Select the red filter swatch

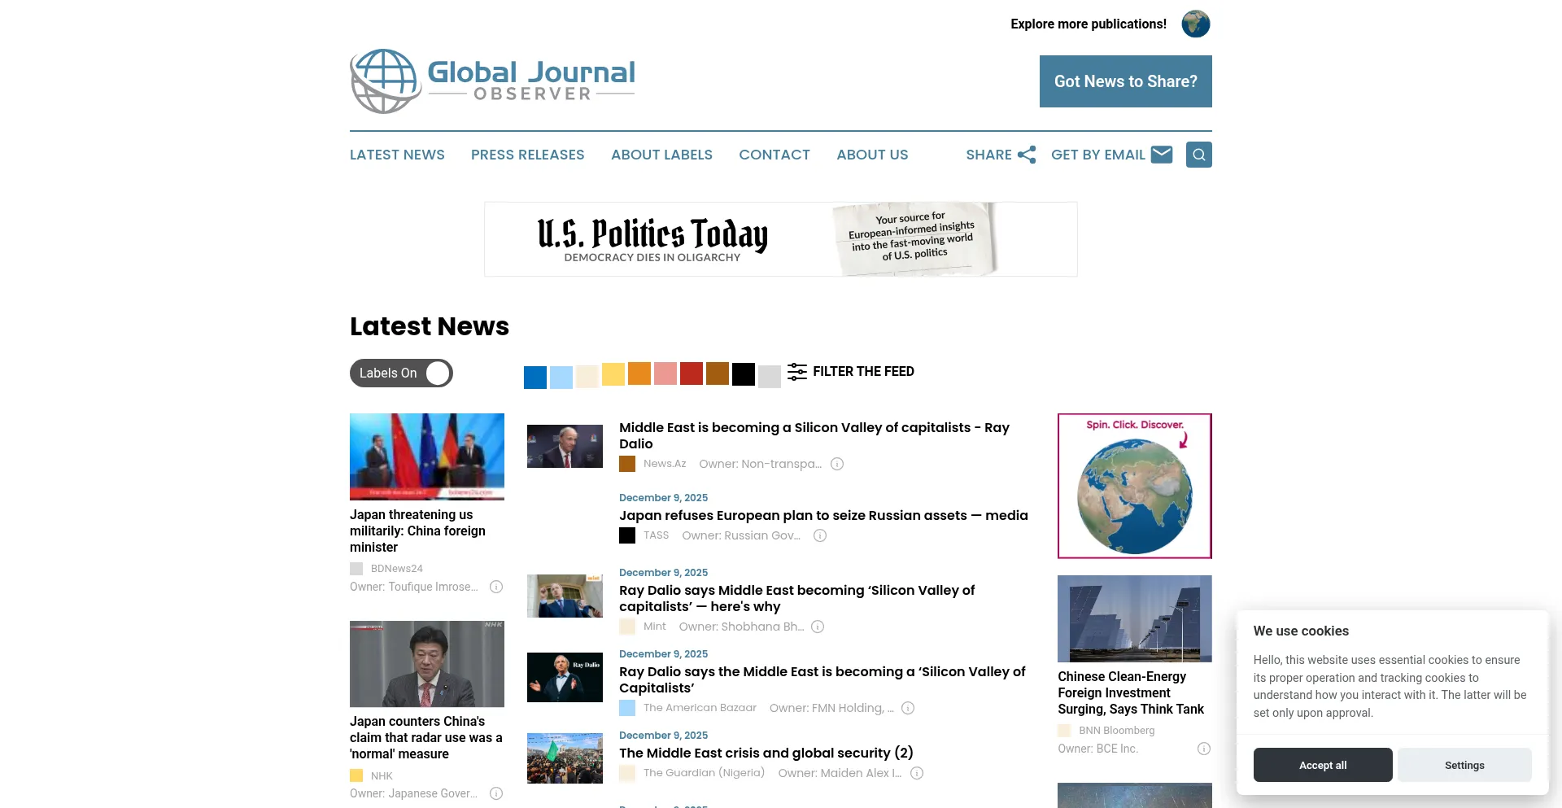pyautogui.click(x=692, y=373)
